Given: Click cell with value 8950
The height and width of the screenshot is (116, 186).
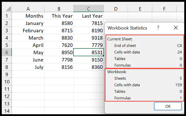Looking at the screenshot, I should (59, 52).
